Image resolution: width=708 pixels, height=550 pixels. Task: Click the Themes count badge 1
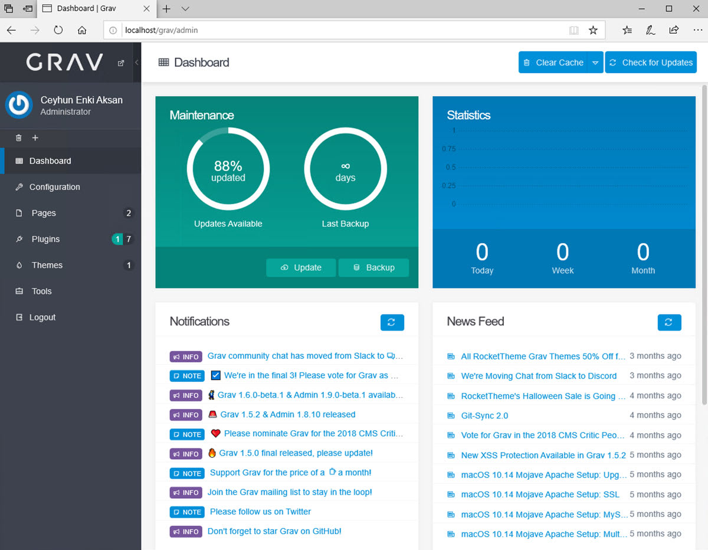click(129, 265)
